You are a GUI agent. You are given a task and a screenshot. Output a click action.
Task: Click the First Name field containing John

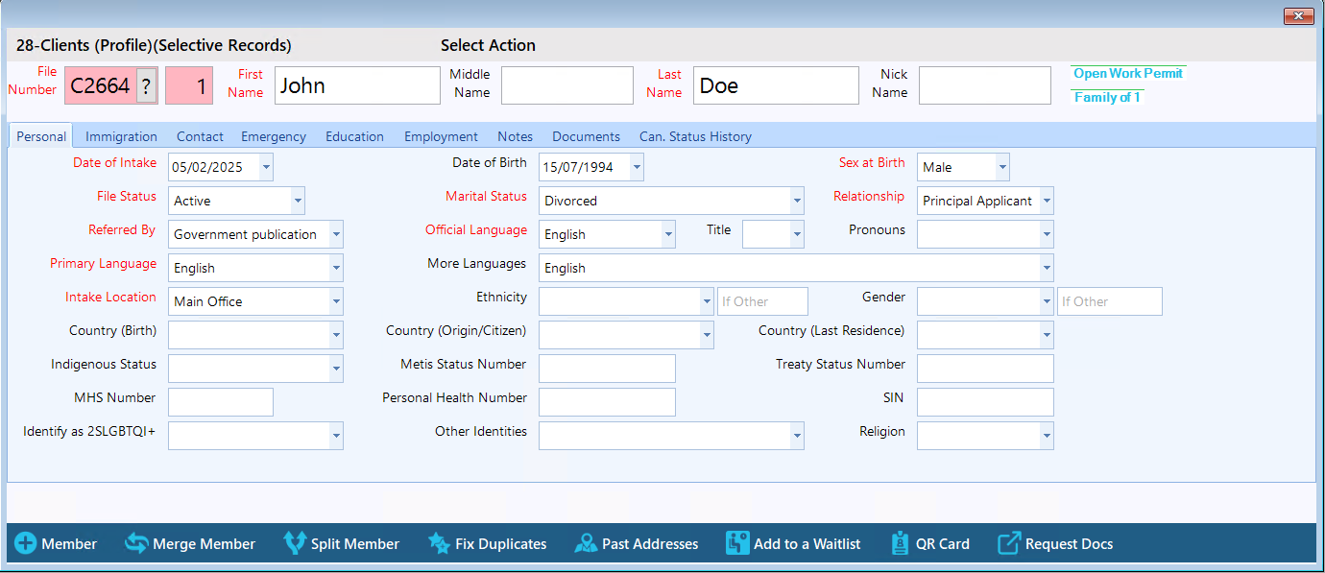pos(357,85)
